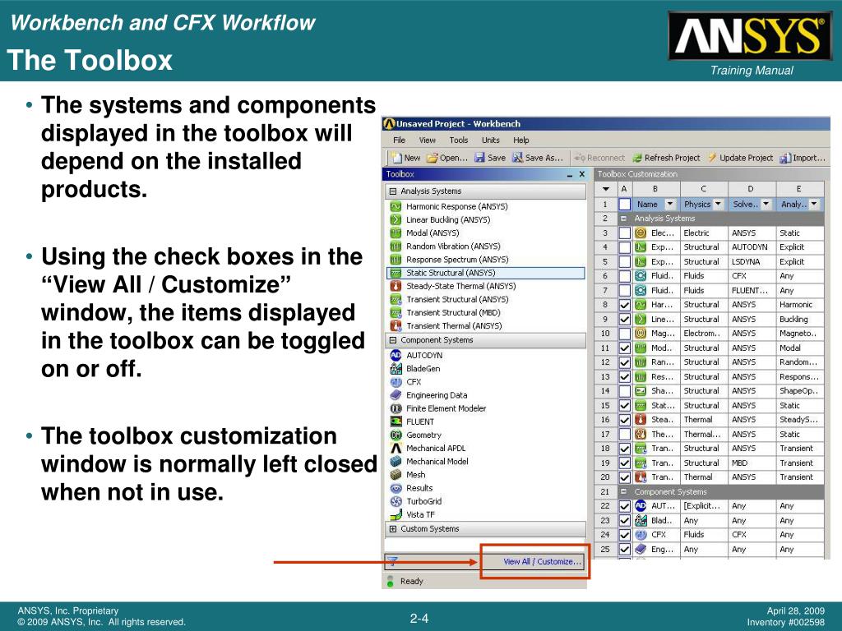The height and width of the screenshot is (631, 842).
Task: Select Harmonic Response (ANSYS) system icon
Action: coord(396,206)
